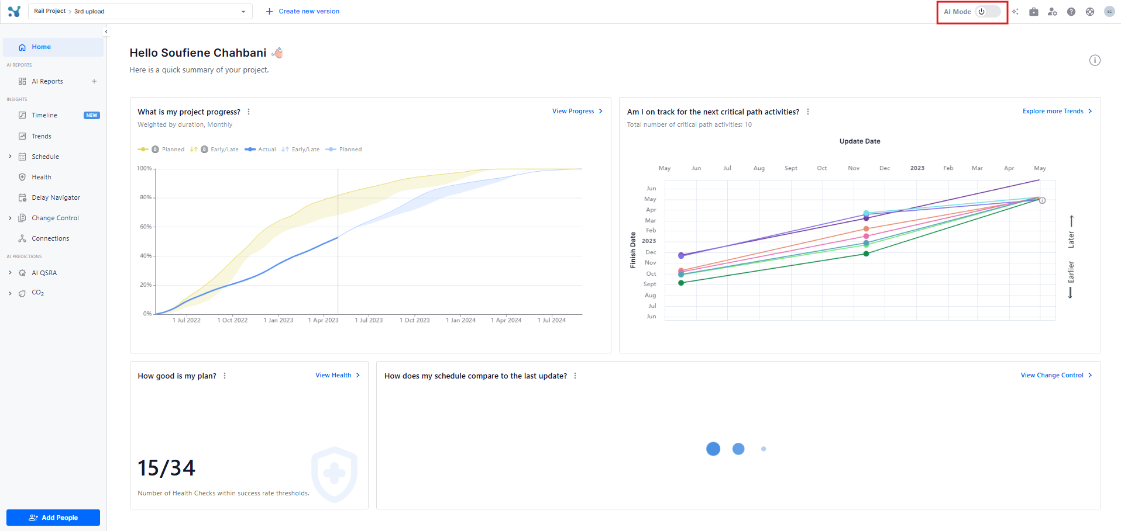This screenshot has width=1121, height=531.
Task: Go to the Trends page
Action: tap(42, 136)
